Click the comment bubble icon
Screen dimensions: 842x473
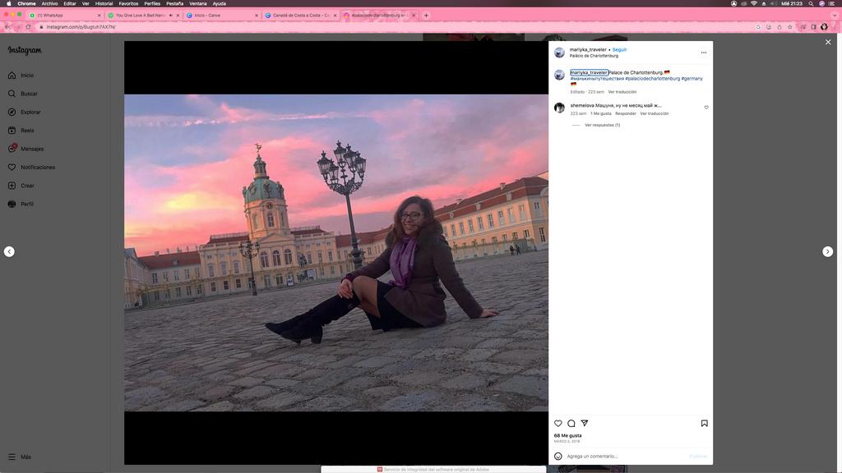point(571,423)
